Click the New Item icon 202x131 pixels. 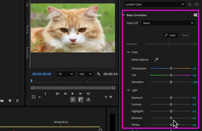click(10, 101)
